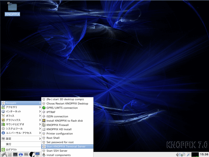Select Start KNOPPIX Terminal Server
The width and height of the screenshot is (209, 157).
67,147
